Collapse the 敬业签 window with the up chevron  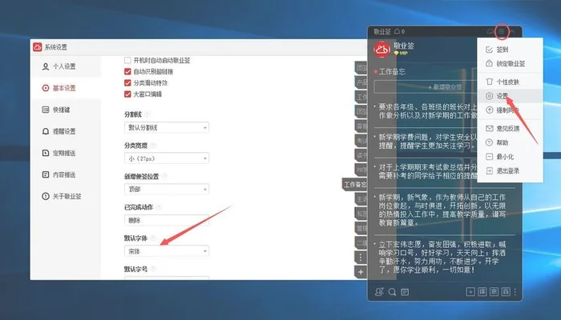[512, 31]
